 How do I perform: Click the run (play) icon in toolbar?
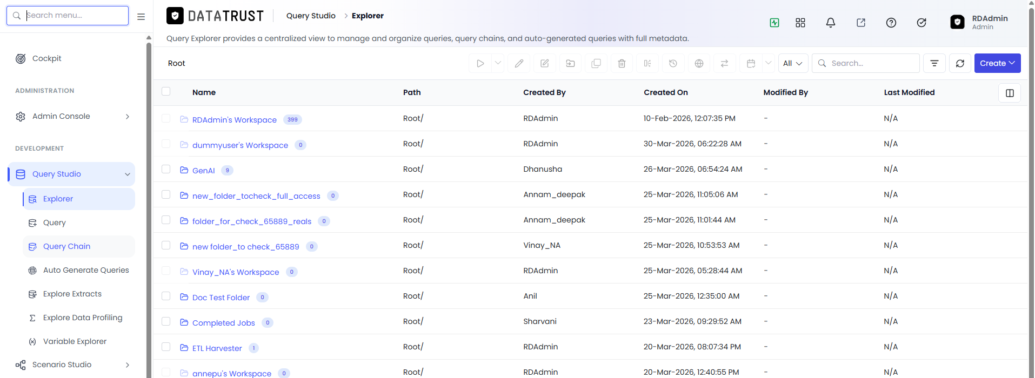coord(480,63)
